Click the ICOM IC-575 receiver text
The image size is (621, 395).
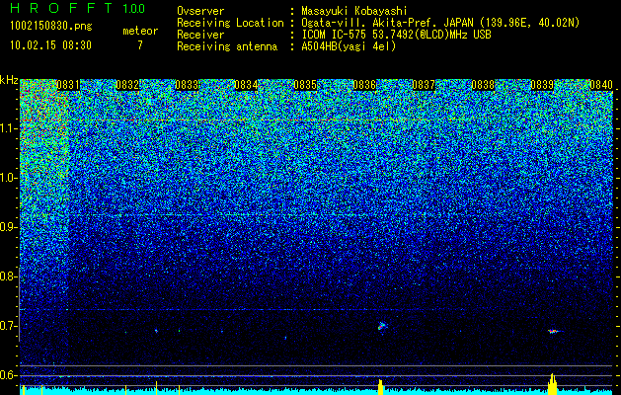(x=396, y=35)
